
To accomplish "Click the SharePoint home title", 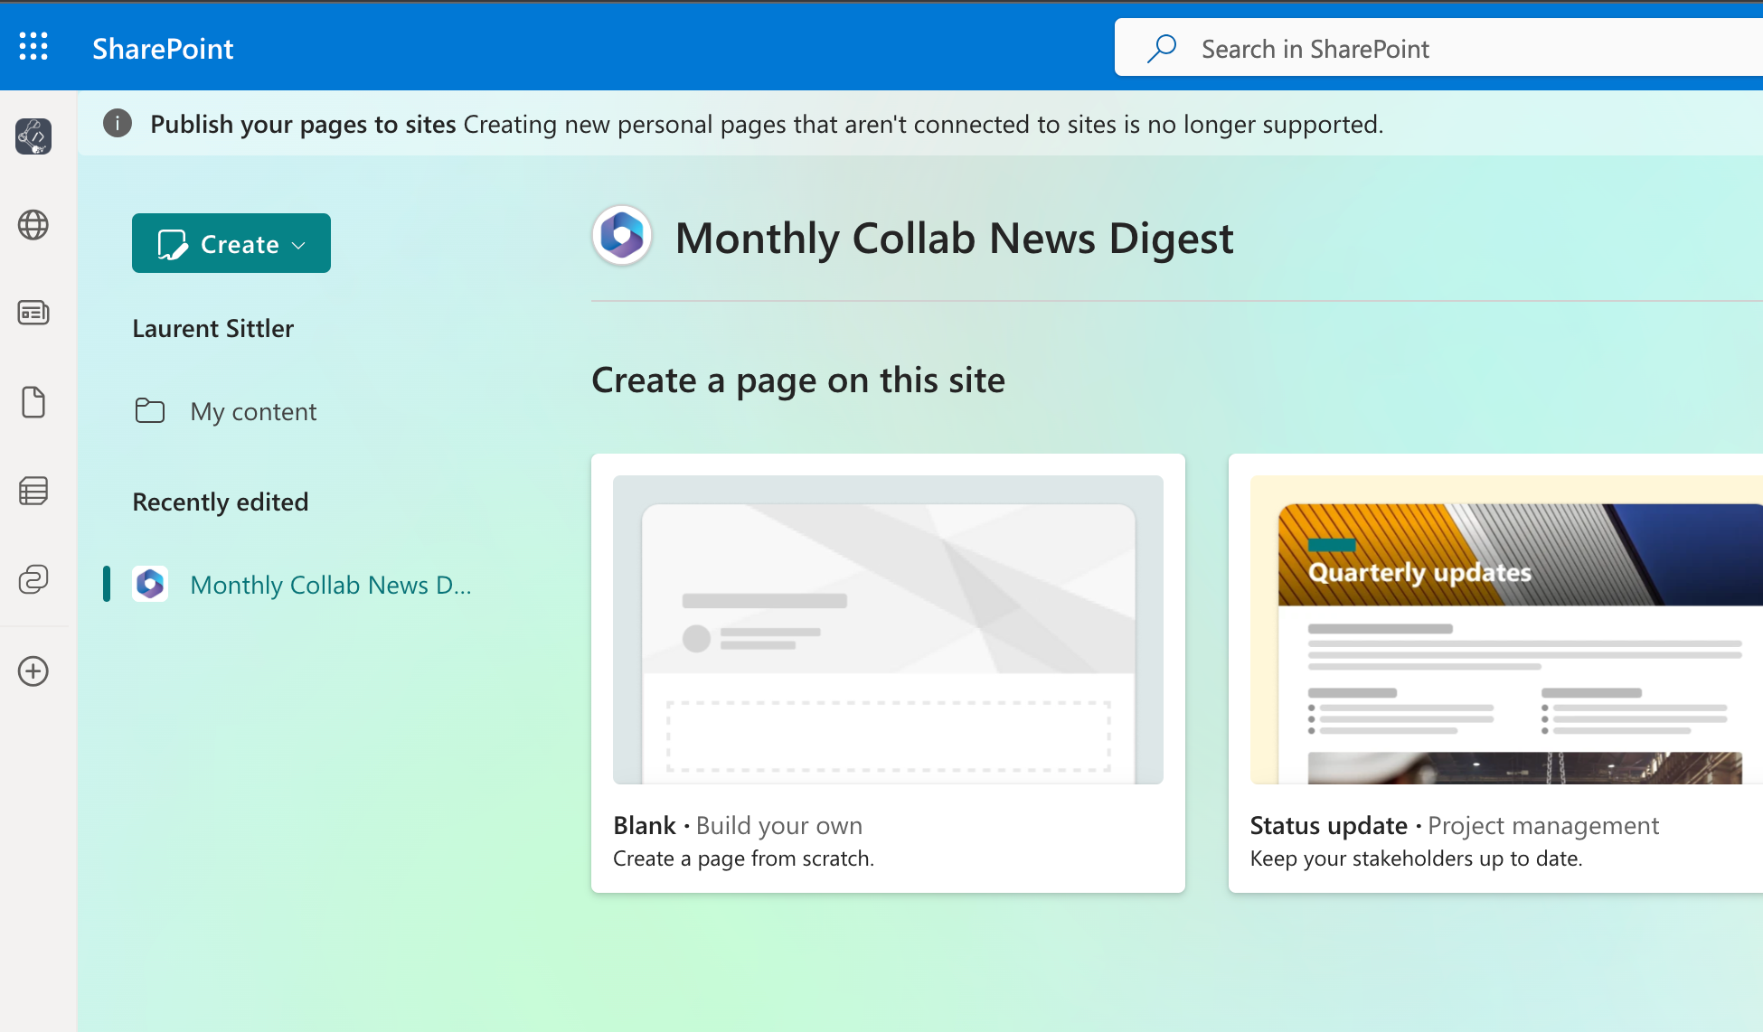I will point(163,49).
